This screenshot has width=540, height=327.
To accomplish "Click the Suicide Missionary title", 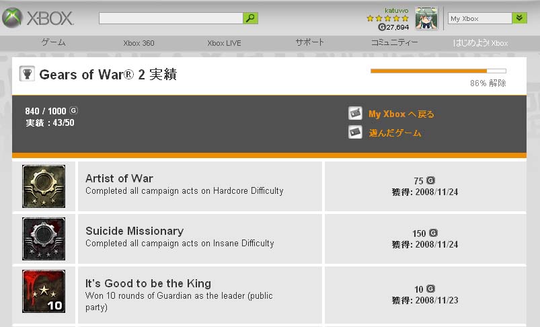I will (x=134, y=231).
